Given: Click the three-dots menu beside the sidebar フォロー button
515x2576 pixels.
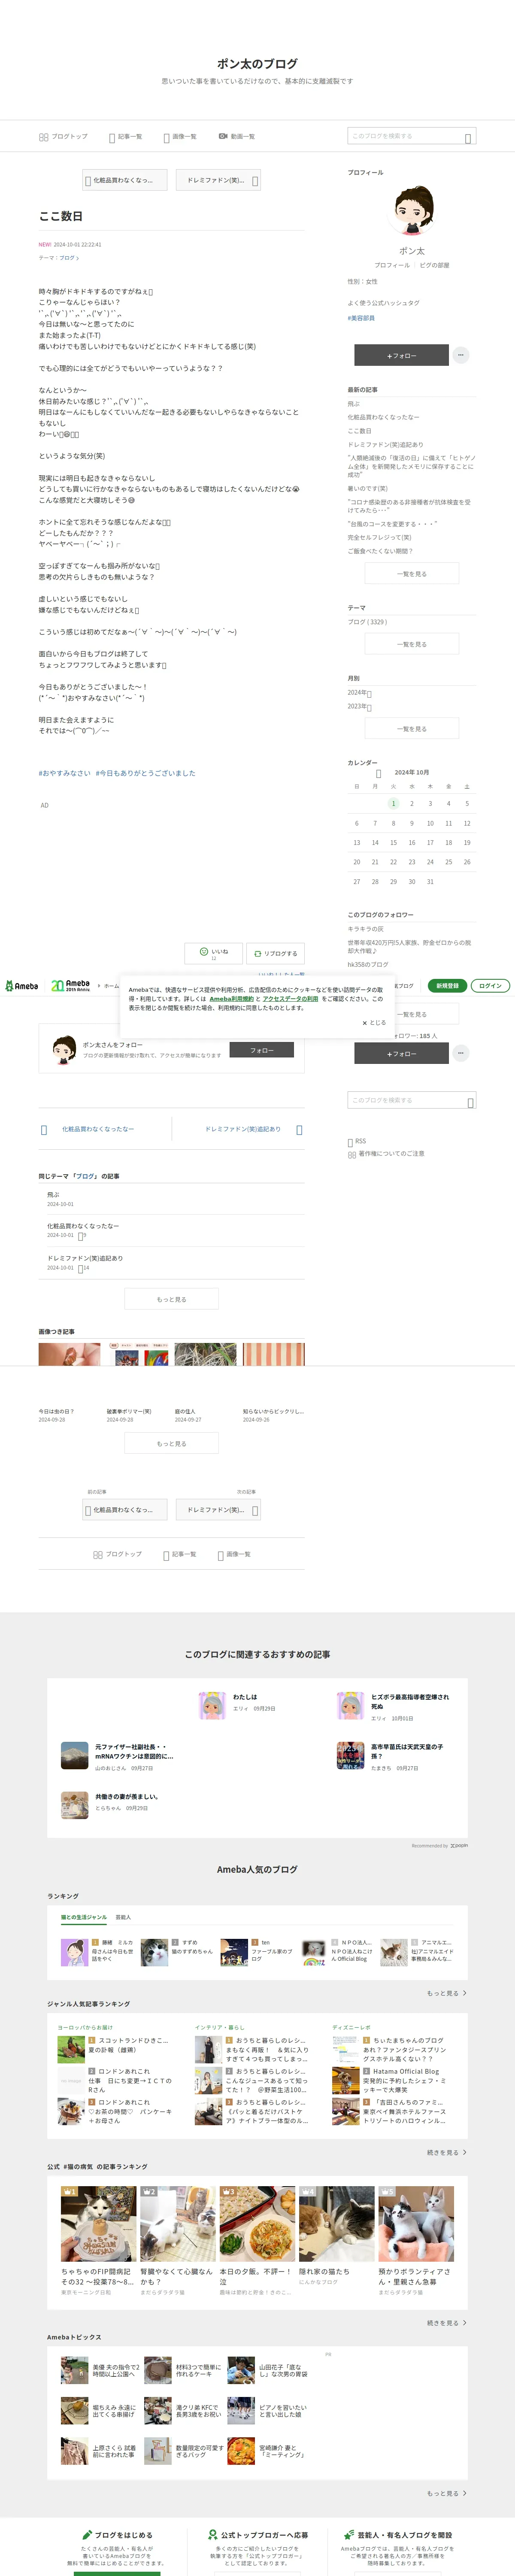Looking at the screenshot, I should coord(460,355).
